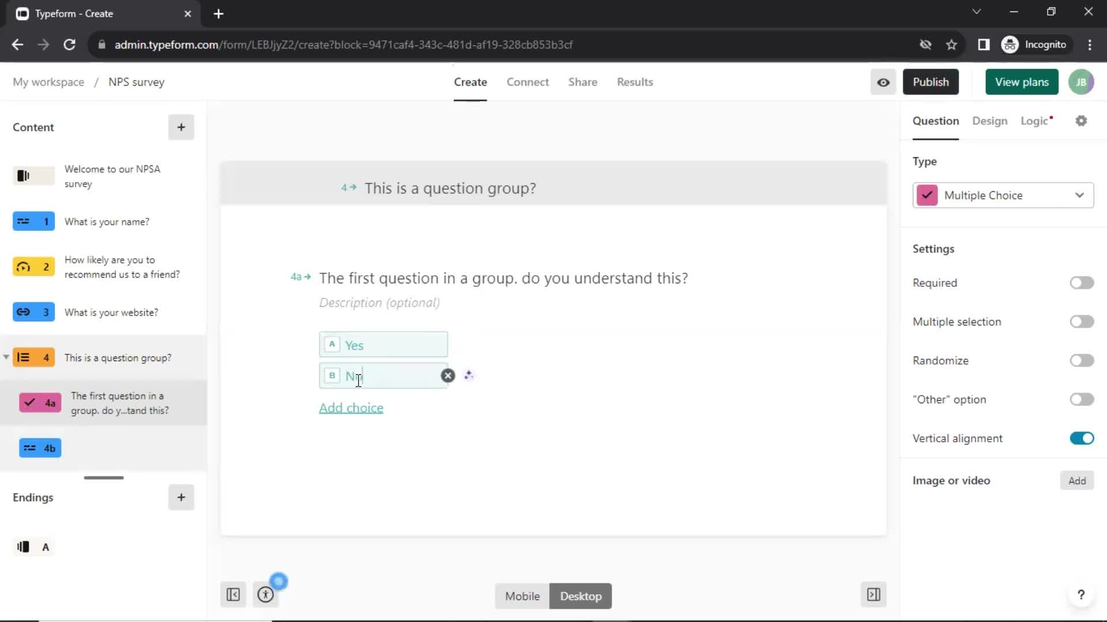The image size is (1107, 622).
Task: Open Chrome tab search chevron
Action: click(976, 12)
